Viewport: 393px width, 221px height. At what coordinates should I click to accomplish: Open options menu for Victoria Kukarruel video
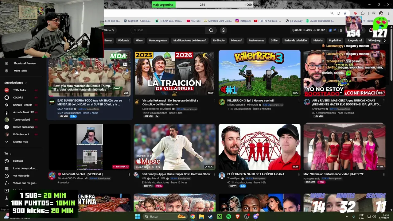[x=214, y=101]
